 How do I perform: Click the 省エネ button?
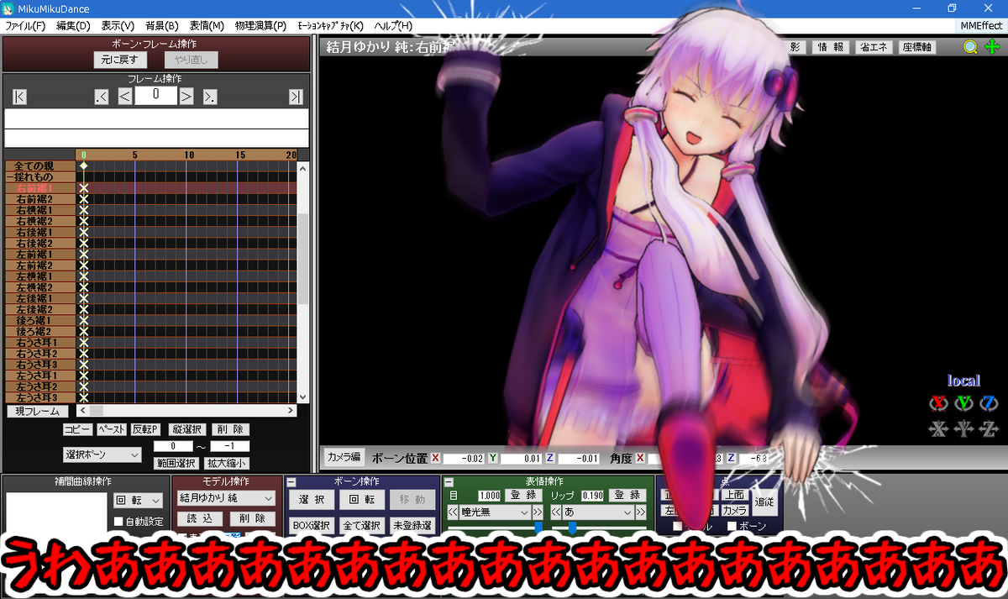pos(874,47)
